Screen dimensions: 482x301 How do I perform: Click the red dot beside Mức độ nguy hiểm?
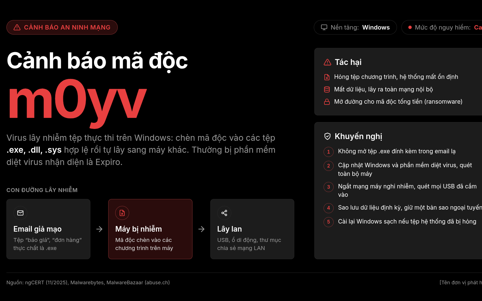410,27
